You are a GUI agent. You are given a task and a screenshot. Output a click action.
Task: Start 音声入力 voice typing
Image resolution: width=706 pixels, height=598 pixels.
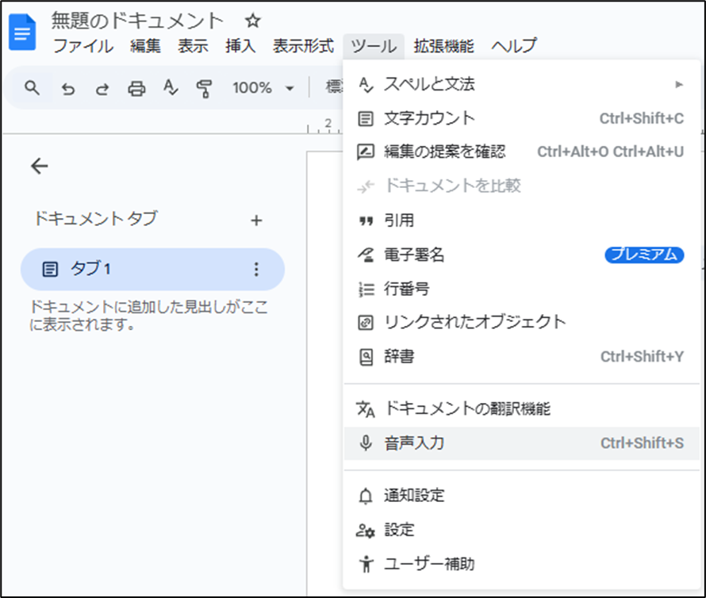point(521,443)
